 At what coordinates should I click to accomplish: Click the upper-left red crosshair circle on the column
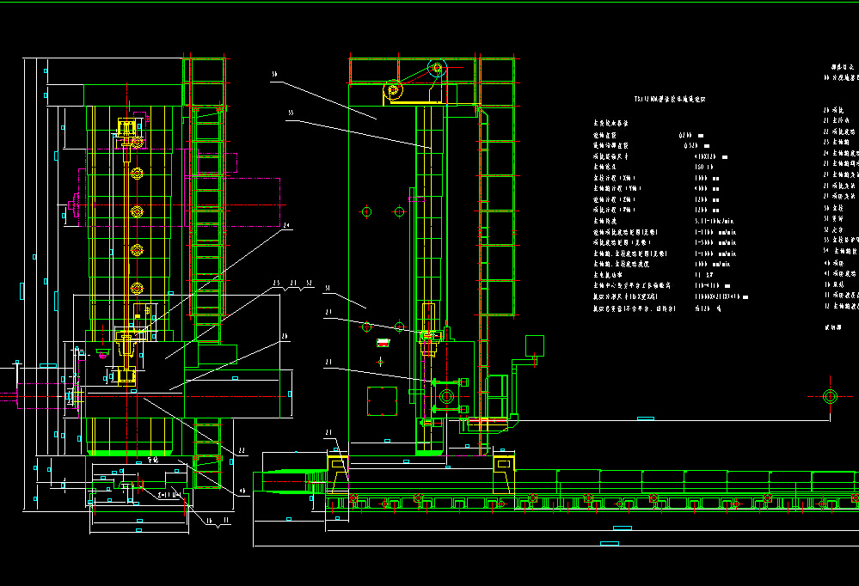pos(366,211)
